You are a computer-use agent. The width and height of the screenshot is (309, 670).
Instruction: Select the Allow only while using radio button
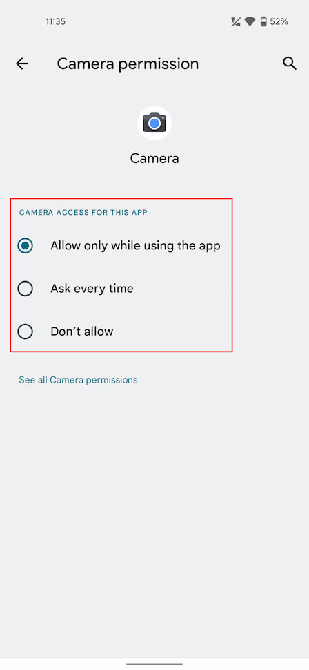(x=26, y=246)
